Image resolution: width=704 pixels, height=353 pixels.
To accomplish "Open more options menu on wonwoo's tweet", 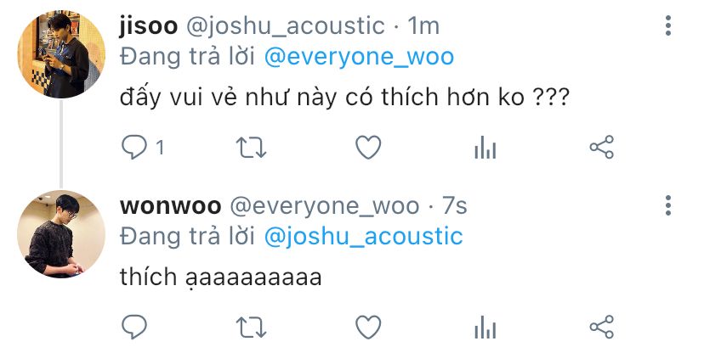I will 668,205.
